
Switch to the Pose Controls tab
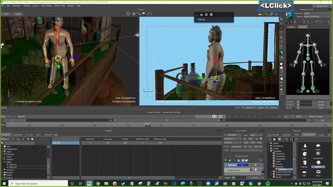point(273,135)
